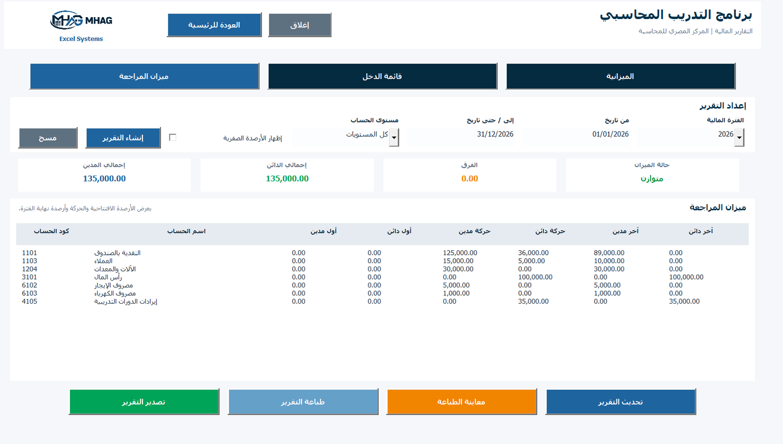783x444 pixels.
Task: Select the الفرق value 0.00
Action: (470, 178)
